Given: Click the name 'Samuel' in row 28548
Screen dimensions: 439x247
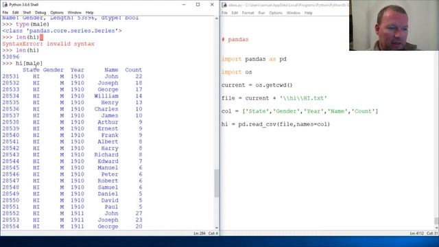Looking at the screenshot, I should (x=108, y=187).
